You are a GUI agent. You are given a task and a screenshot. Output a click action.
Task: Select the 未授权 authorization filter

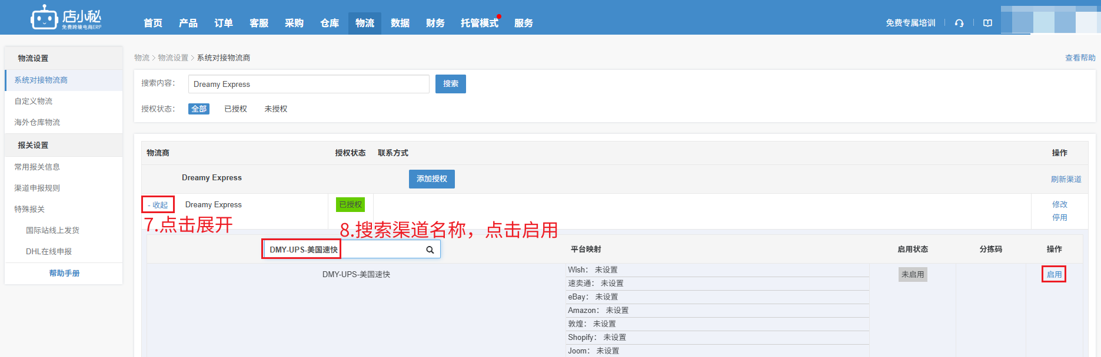[276, 109]
